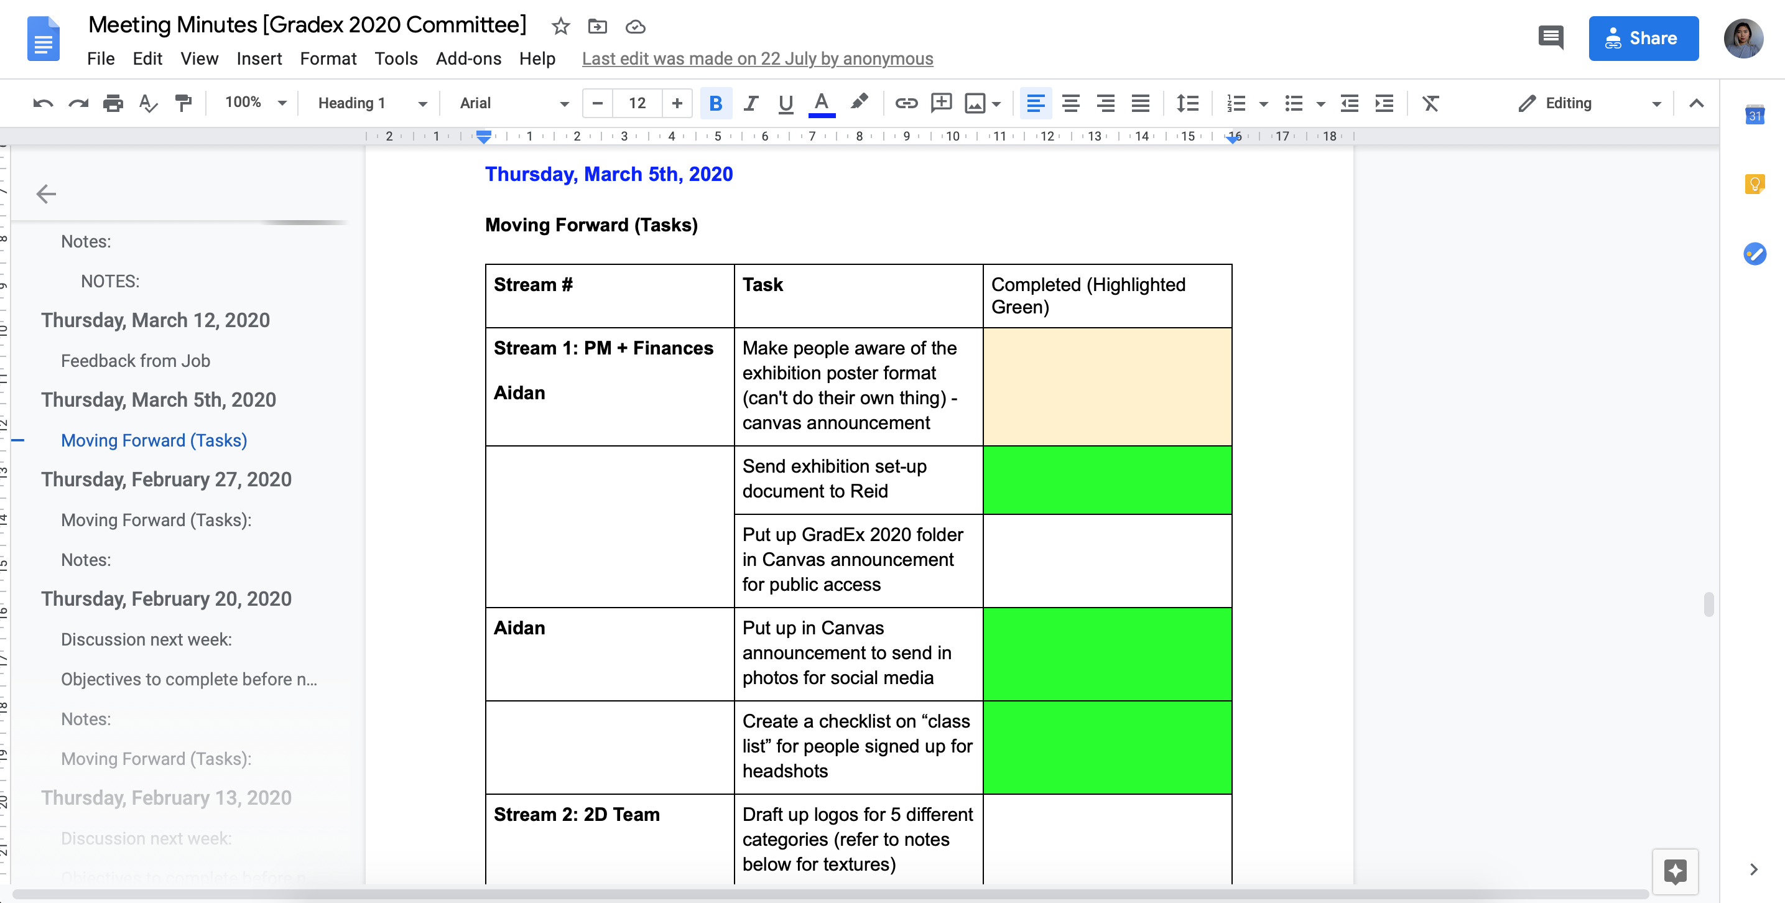Image resolution: width=1785 pixels, height=903 pixels.
Task: Center align text
Action: pyautogui.click(x=1070, y=103)
